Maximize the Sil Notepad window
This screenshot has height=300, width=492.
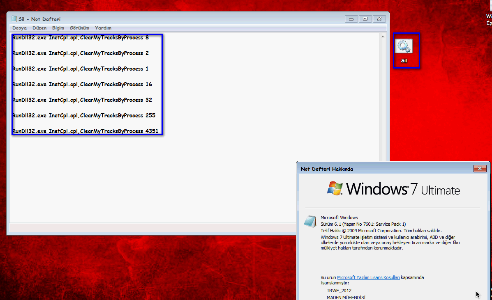tap(365, 19)
